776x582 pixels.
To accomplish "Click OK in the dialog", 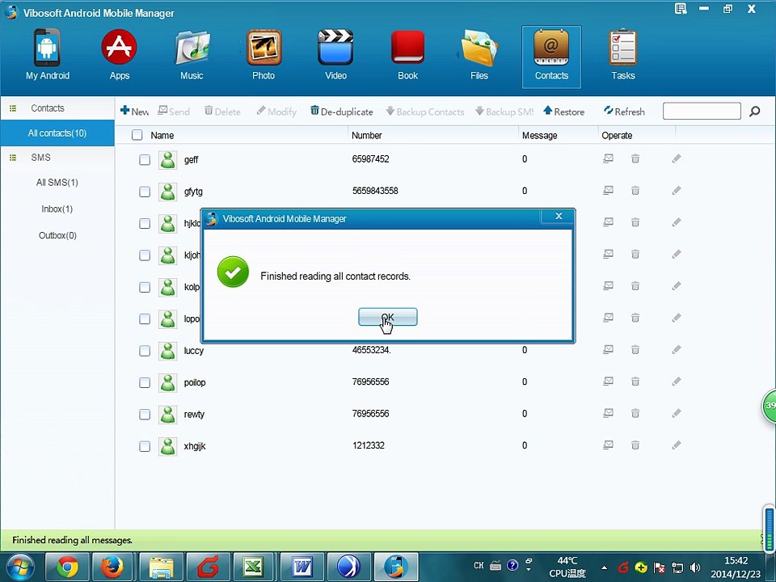I will point(387,317).
